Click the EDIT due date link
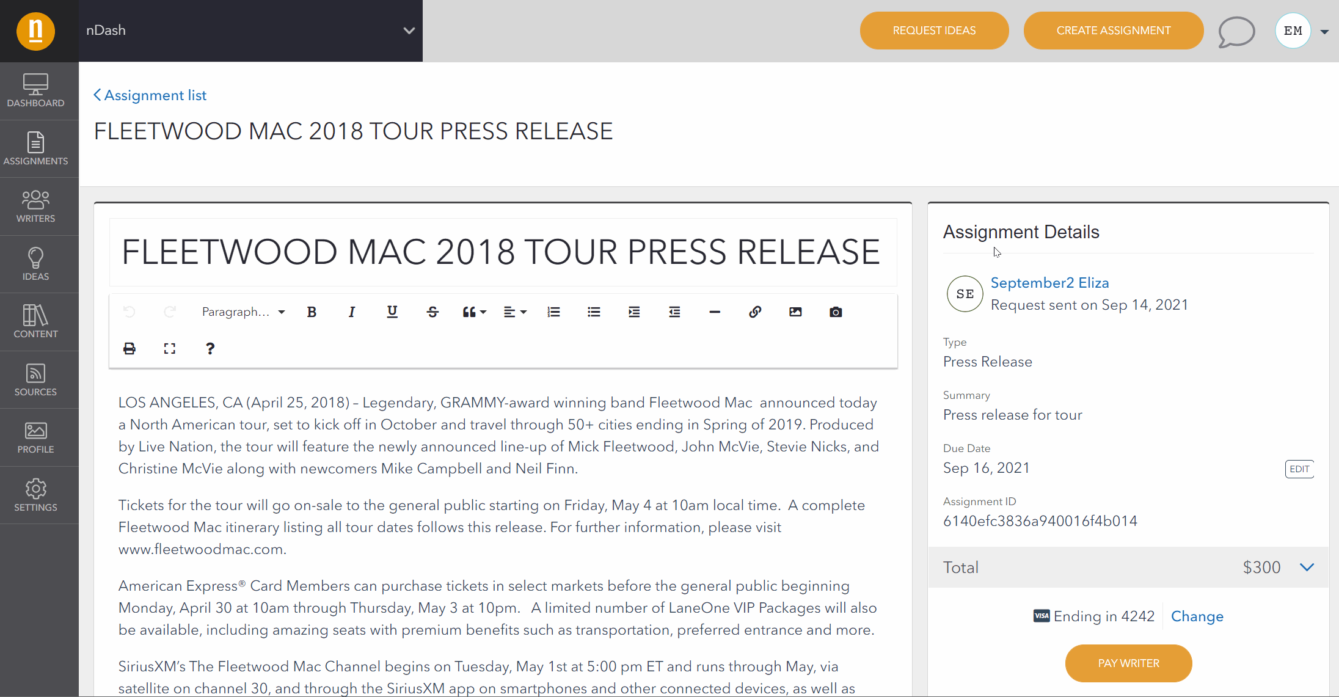Screen dimensions: 1339x697 [x=1298, y=469]
